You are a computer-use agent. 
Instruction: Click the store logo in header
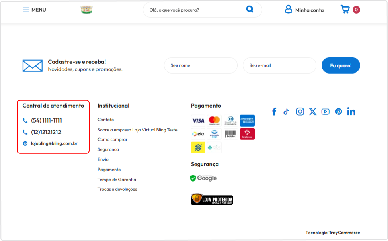tap(86, 10)
